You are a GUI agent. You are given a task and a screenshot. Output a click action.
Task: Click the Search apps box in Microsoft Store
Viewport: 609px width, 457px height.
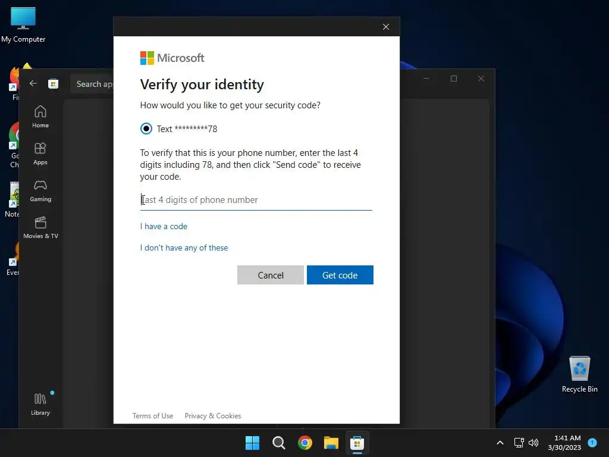92,84
